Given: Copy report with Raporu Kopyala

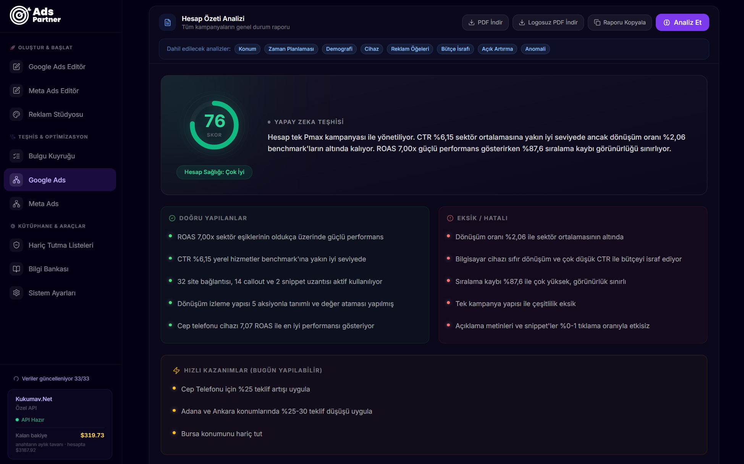Looking at the screenshot, I should click(620, 23).
